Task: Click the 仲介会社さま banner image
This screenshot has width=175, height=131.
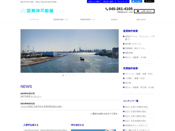Action: [x=93, y=130]
